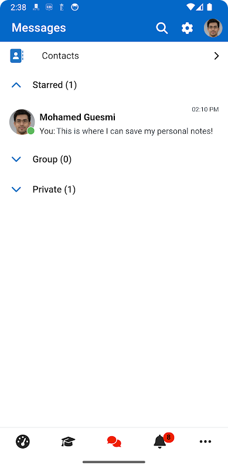228x469 pixels.
Task: Select the red messages chat bubbles tab
Action: click(x=114, y=441)
